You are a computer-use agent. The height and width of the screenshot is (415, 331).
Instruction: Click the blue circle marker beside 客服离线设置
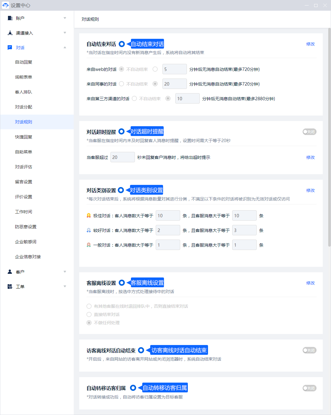coord(122,283)
